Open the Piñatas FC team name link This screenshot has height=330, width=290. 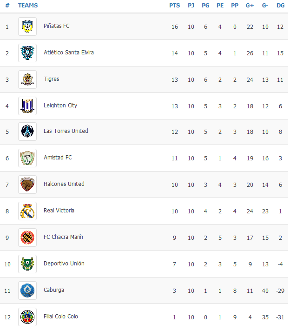click(56, 26)
